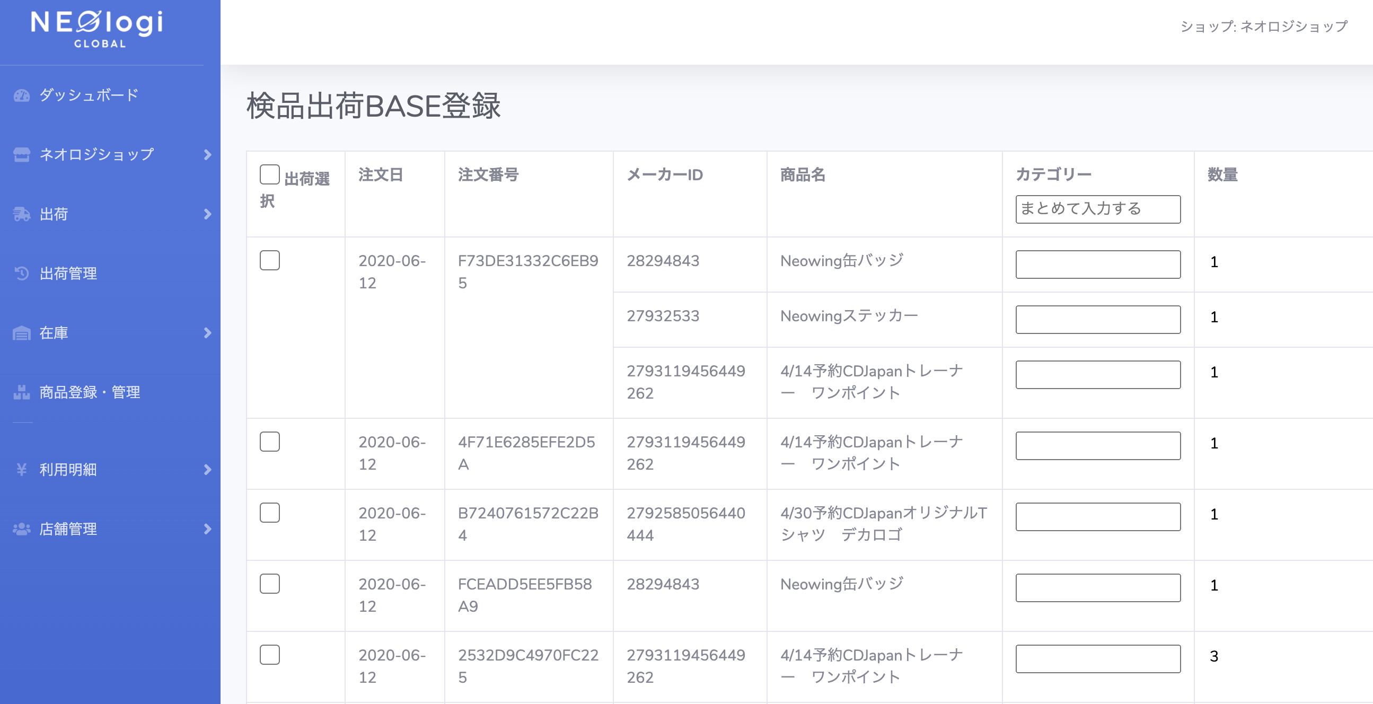This screenshot has width=1373, height=704.
Task: Click category field for order 4F71E6285EFE2D5A
Action: (x=1097, y=445)
